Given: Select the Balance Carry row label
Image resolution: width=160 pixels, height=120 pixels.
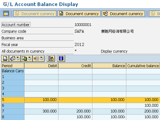Looking at the screenshot, I should point(13,71).
